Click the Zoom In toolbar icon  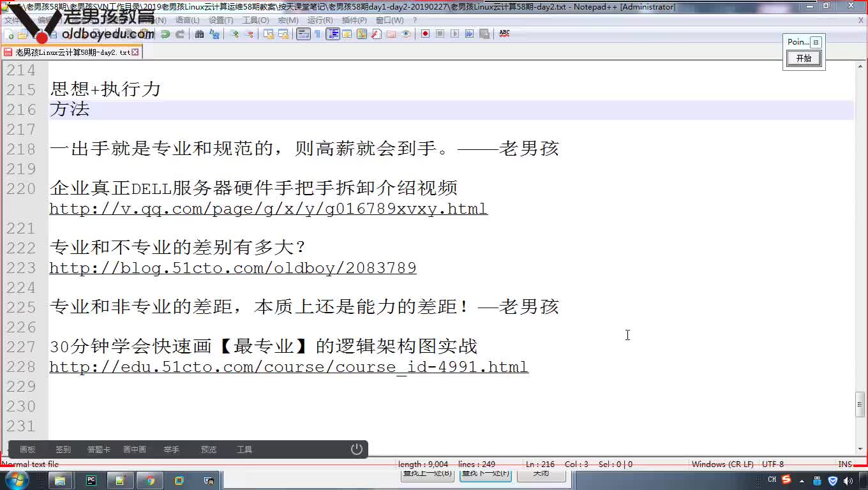[x=234, y=34]
